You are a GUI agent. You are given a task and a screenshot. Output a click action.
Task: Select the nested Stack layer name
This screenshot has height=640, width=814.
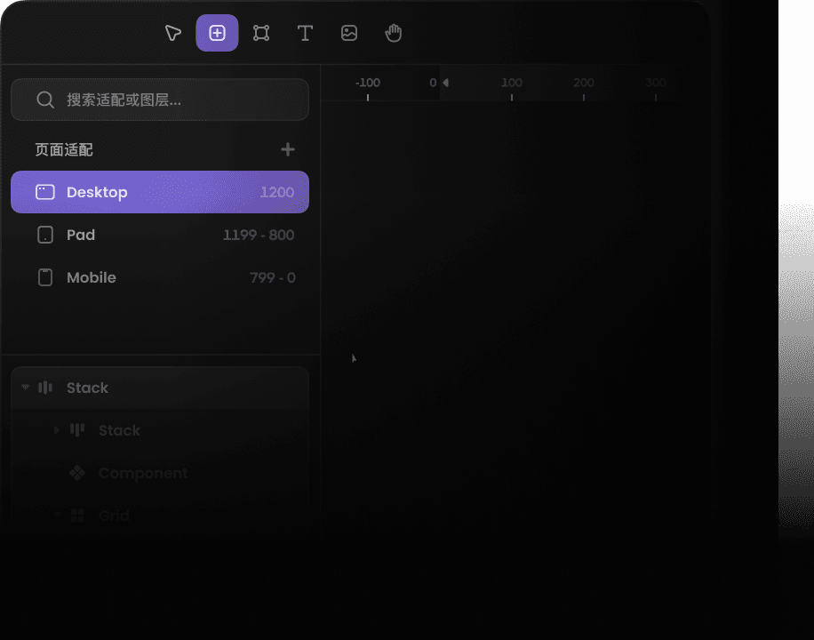click(119, 430)
